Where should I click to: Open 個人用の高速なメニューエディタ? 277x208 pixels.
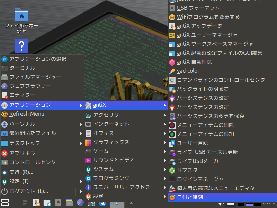click(x=222, y=188)
